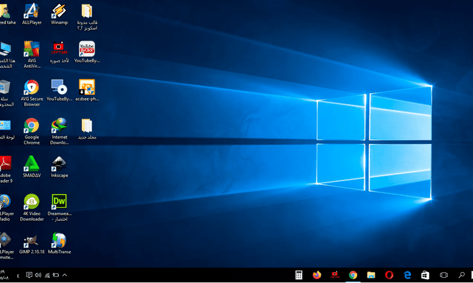The width and height of the screenshot is (473, 283).
Task: Launch 4K Video Downloader
Action: coord(32,207)
